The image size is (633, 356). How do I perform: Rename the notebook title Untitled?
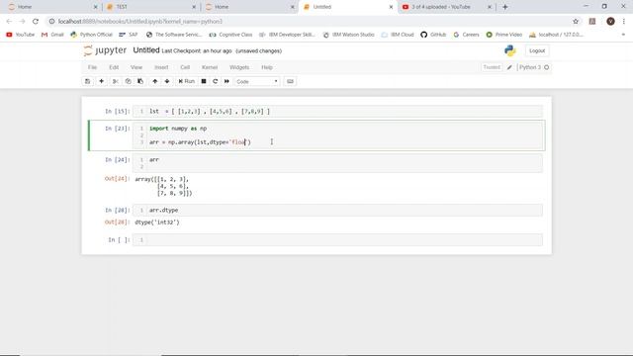tap(146, 50)
